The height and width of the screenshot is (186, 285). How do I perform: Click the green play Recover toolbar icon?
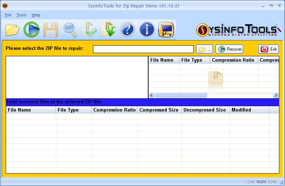click(31, 30)
